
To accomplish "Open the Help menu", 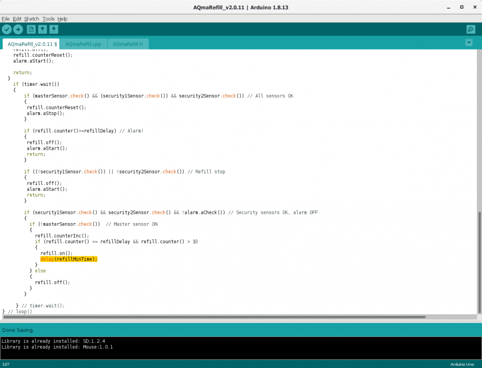I will (62, 19).
